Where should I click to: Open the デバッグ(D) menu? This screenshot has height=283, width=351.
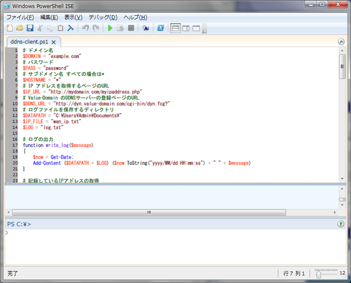tap(103, 17)
